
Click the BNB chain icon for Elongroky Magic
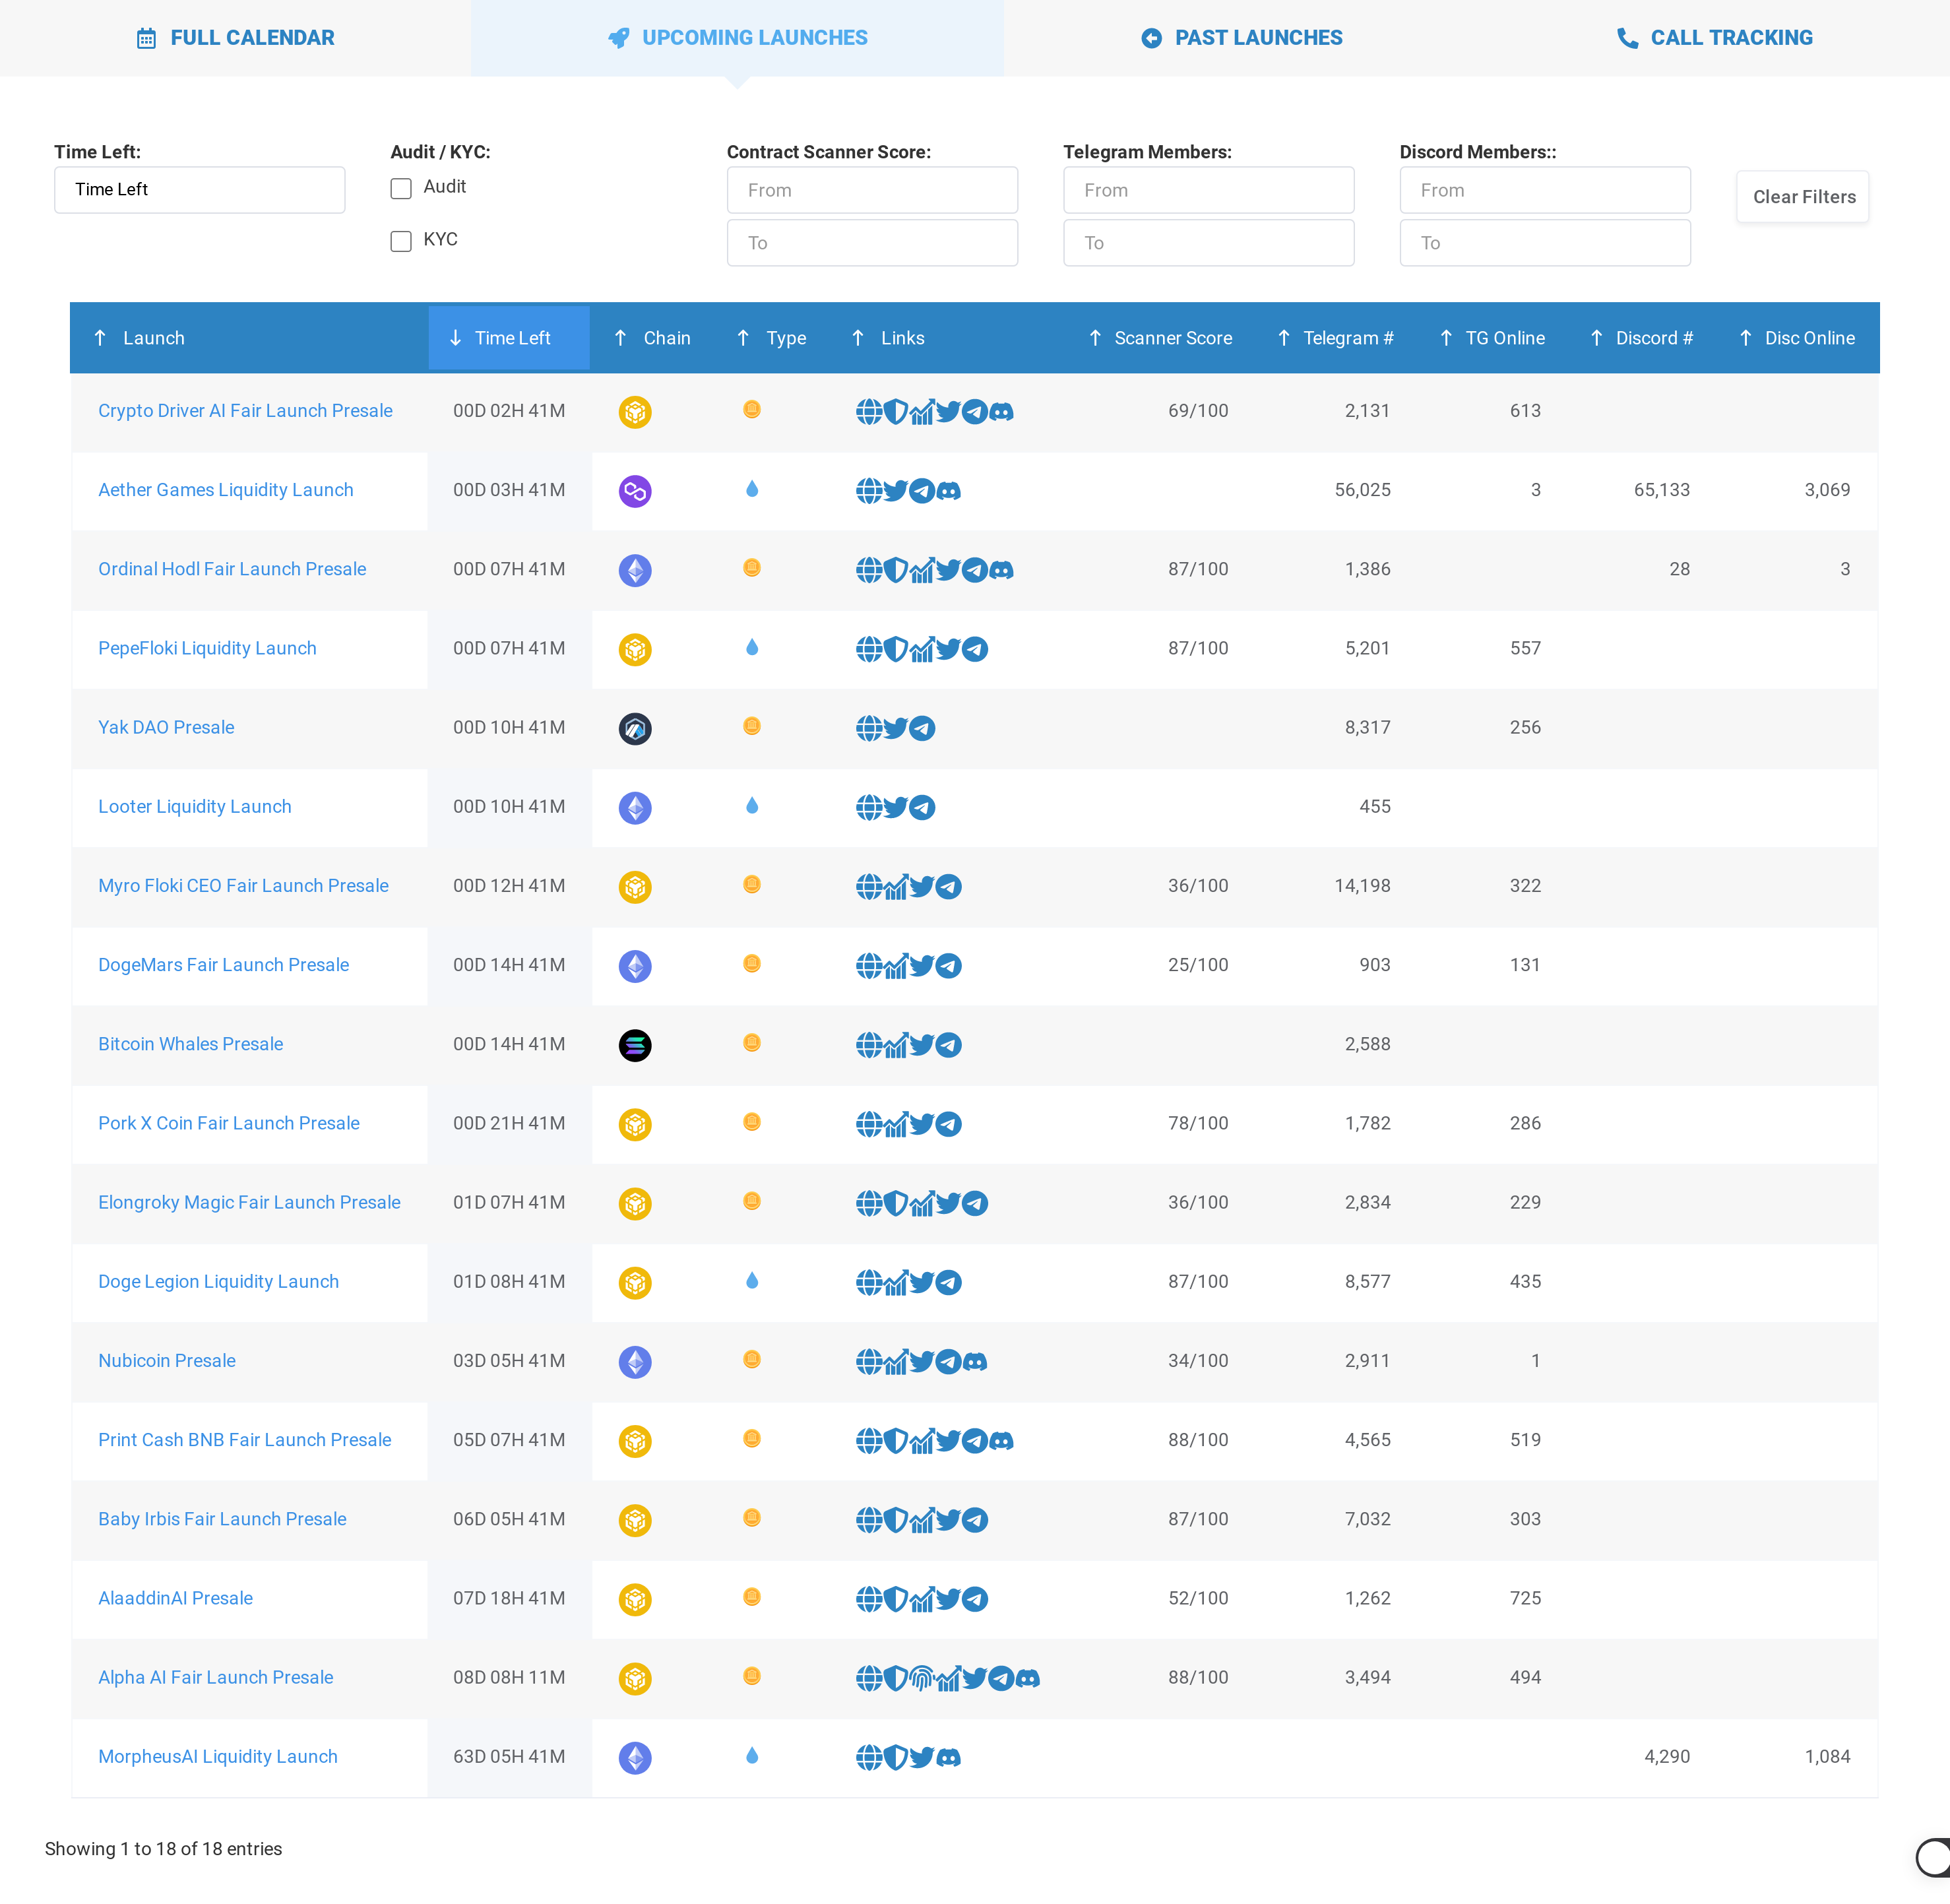click(635, 1203)
